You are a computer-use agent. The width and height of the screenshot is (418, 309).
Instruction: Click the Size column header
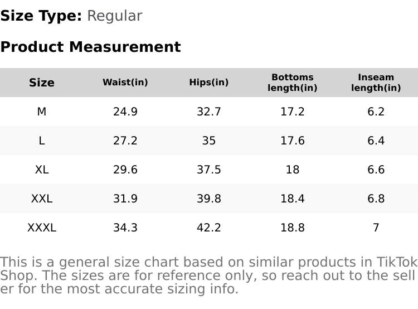[42, 83]
